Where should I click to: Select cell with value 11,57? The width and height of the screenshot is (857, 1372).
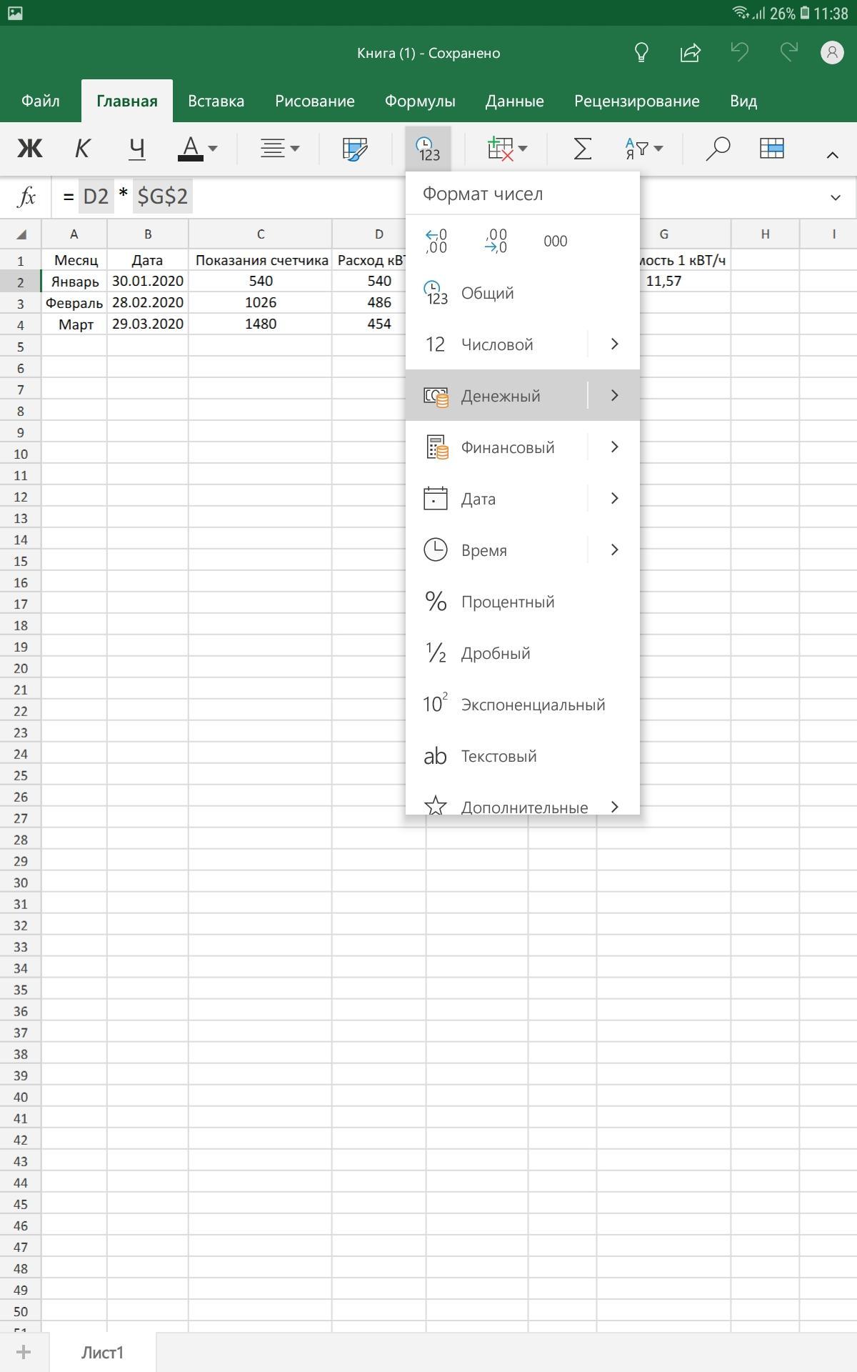point(663,282)
